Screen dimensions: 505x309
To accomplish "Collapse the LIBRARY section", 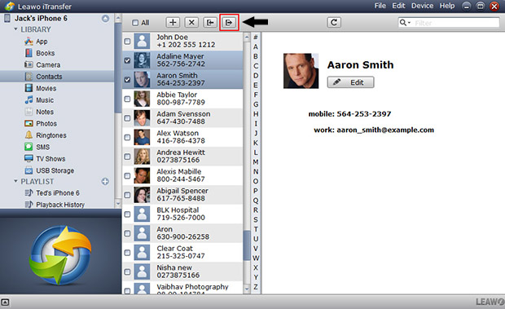I will [15, 29].
